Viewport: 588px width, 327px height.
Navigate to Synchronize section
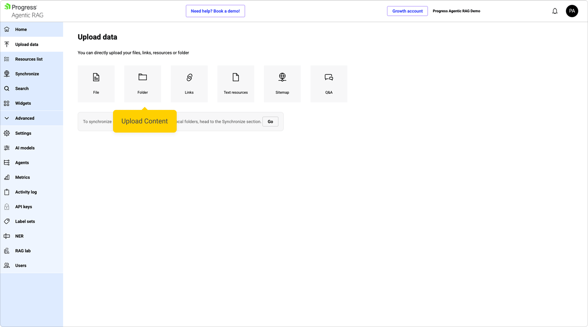click(27, 74)
